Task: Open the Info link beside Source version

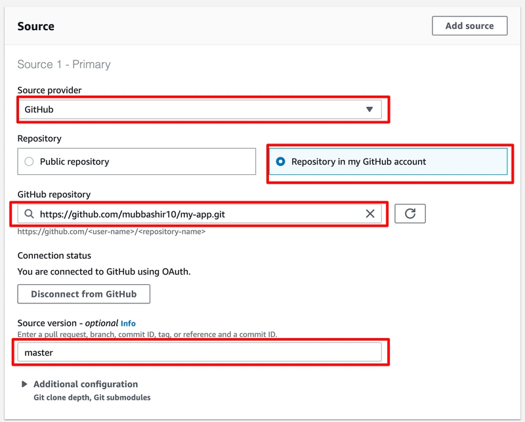Action: point(128,324)
